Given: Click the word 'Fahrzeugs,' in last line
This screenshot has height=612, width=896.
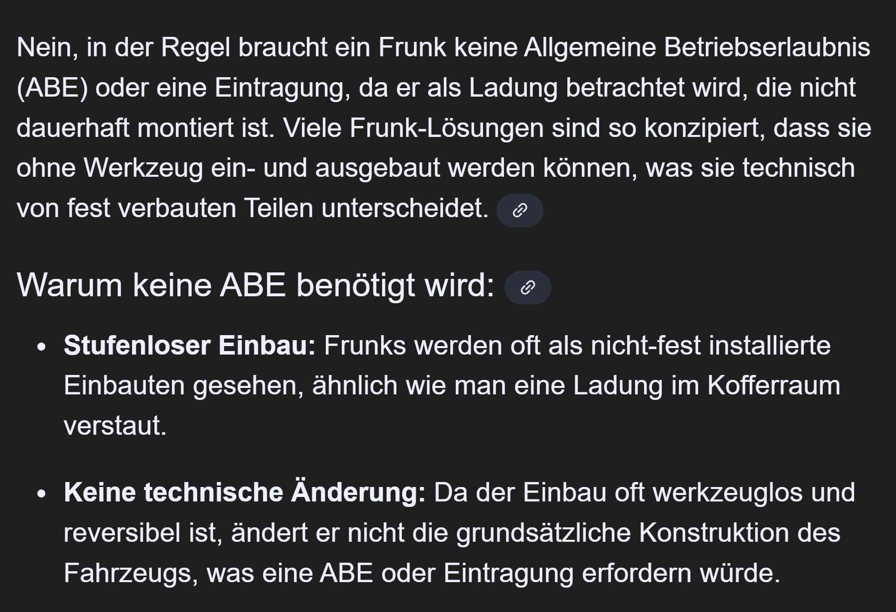Looking at the screenshot, I should click(130, 573).
